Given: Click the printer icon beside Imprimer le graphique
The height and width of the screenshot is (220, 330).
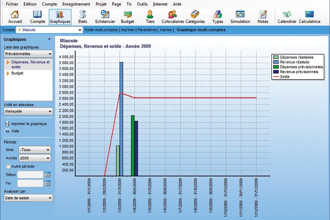Looking at the screenshot, I should pyautogui.click(x=7, y=124).
